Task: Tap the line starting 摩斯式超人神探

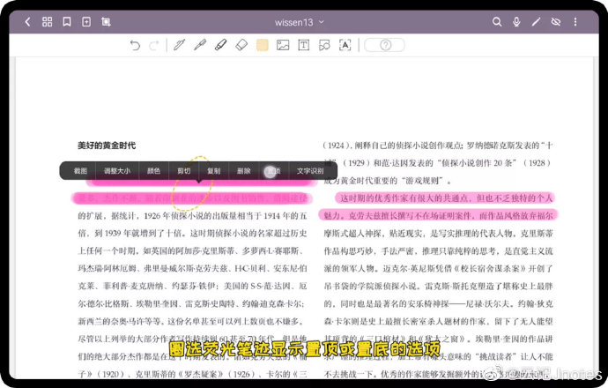Action: [438, 233]
